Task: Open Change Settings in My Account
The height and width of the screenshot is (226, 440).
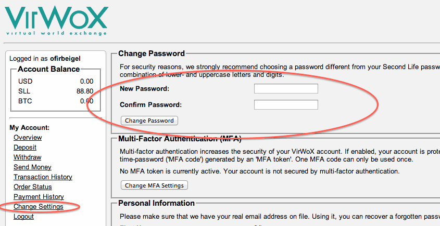Action: tap(39, 207)
